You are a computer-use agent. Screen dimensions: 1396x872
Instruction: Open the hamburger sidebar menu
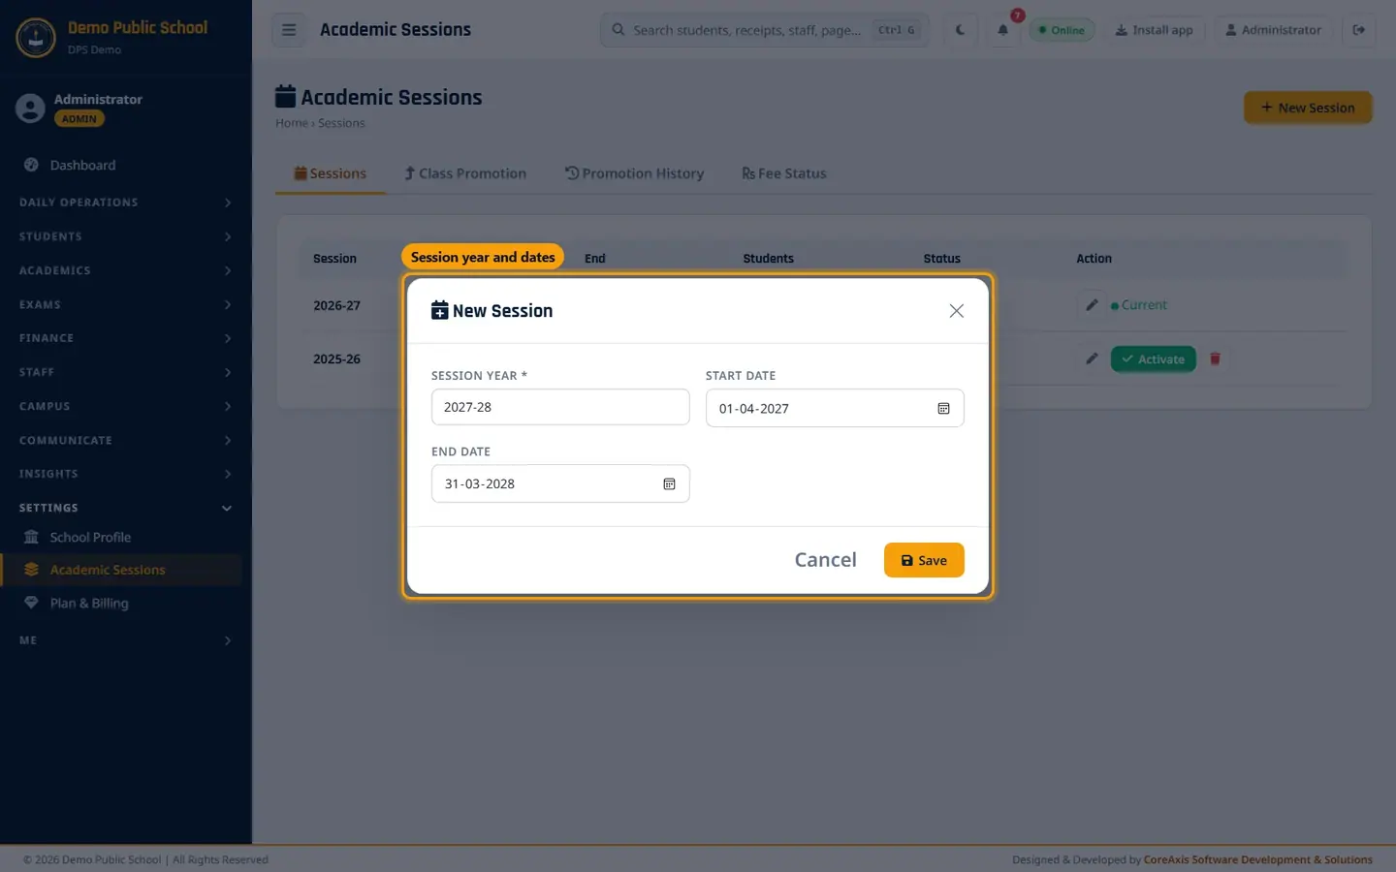click(289, 30)
